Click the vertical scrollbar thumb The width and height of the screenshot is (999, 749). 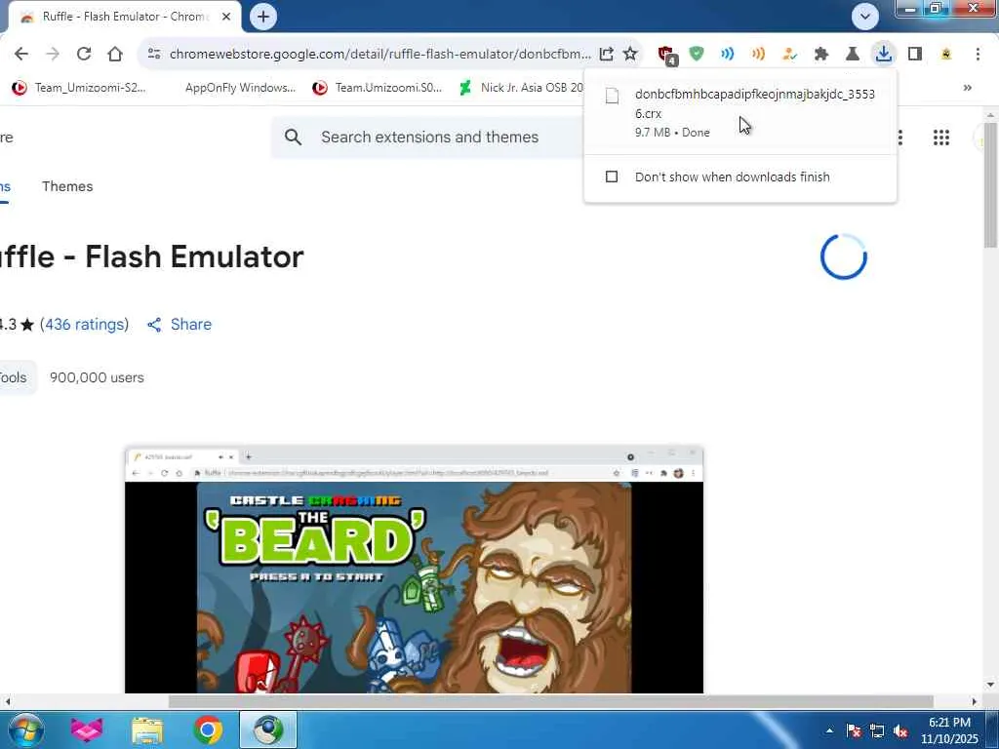pos(990,185)
